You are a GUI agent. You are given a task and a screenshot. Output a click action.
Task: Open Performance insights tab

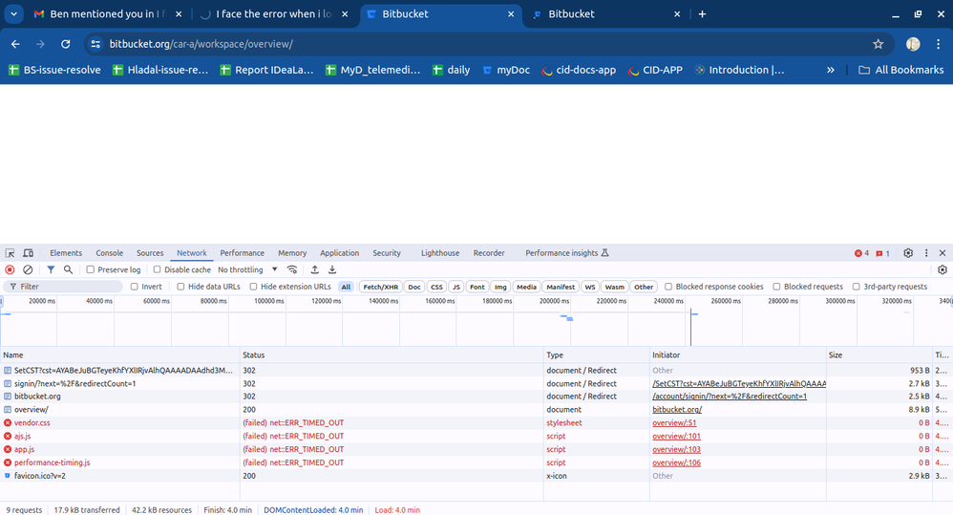tap(566, 253)
